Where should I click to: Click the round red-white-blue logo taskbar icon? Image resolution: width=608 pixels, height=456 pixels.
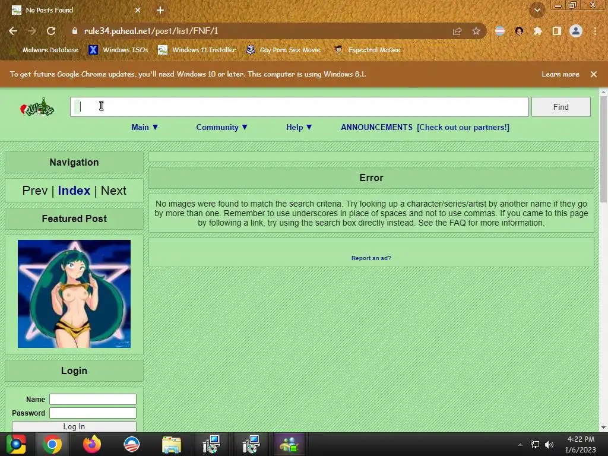(x=131, y=444)
